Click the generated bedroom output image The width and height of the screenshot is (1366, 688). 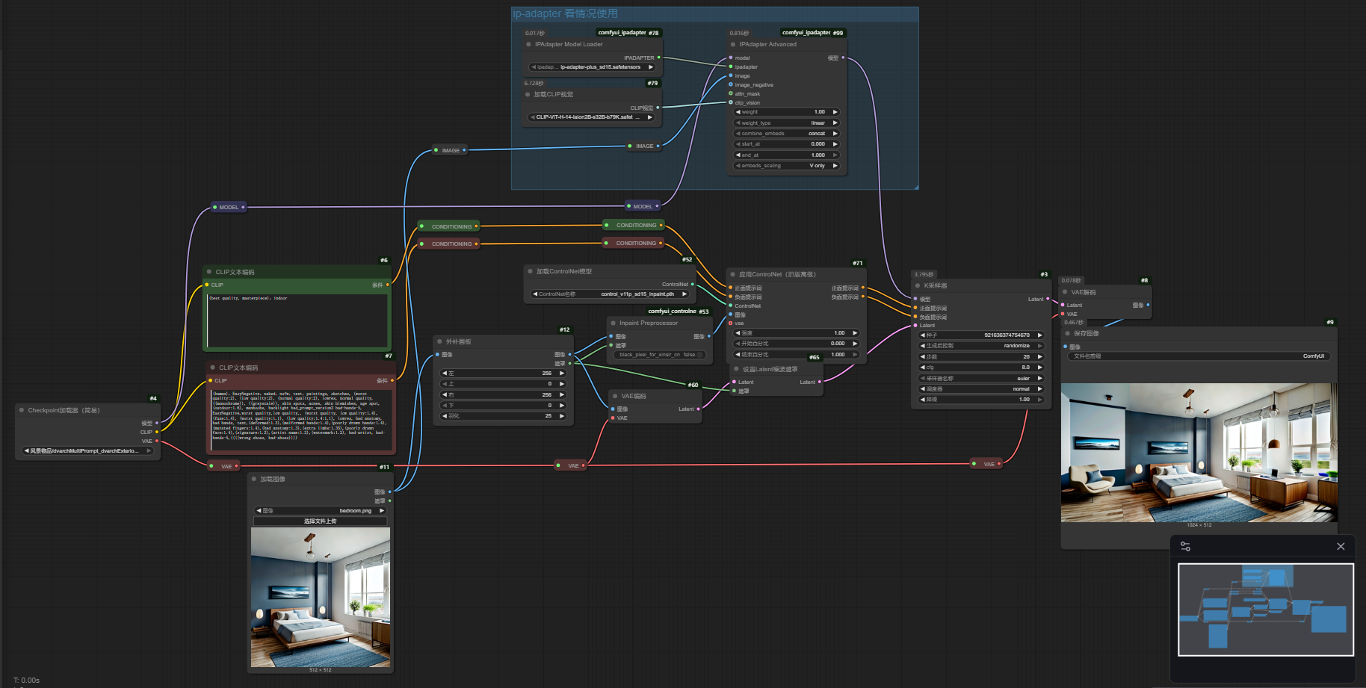click(x=1198, y=452)
